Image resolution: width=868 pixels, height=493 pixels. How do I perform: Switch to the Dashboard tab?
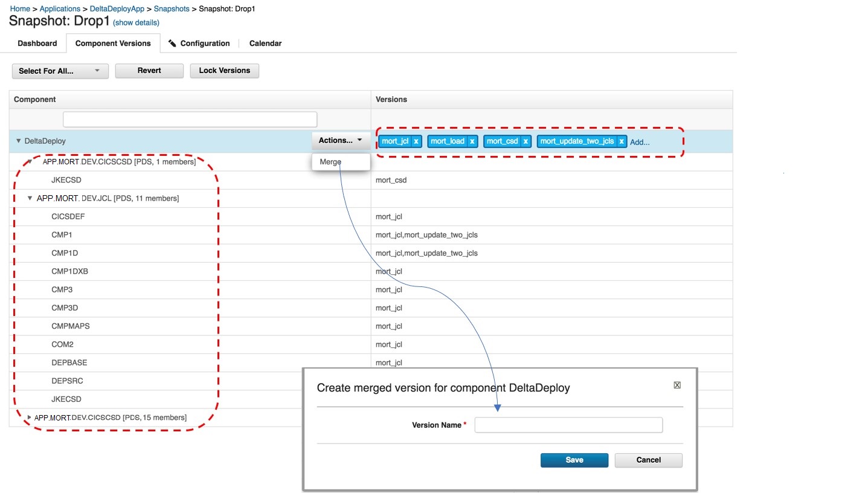(x=37, y=43)
